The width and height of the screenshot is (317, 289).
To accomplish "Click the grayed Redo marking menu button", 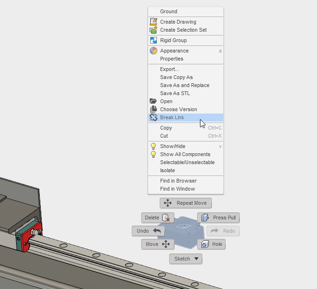I will pyautogui.click(x=223, y=231).
